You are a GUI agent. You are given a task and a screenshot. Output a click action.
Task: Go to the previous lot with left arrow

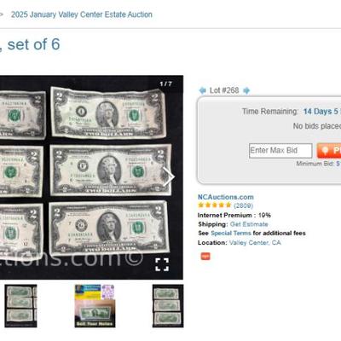[x=202, y=90]
